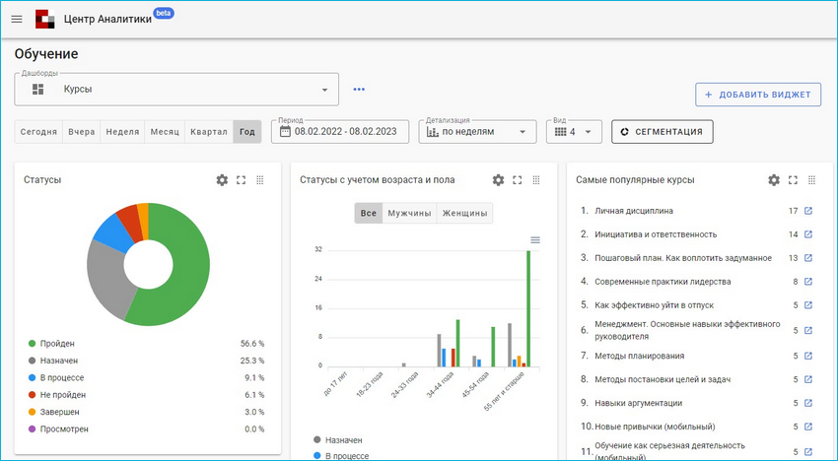Expand the age and gender widget fullscreen

pyautogui.click(x=518, y=180)
